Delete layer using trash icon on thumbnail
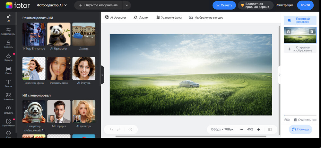 tap(311, 31)
